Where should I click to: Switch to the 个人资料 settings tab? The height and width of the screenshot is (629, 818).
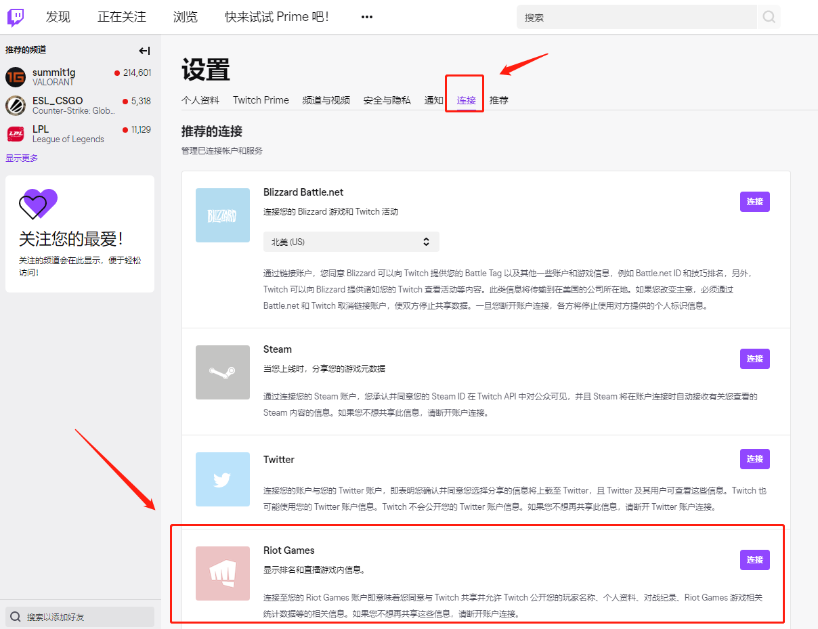pyautogui.click(x=200, y=100)
